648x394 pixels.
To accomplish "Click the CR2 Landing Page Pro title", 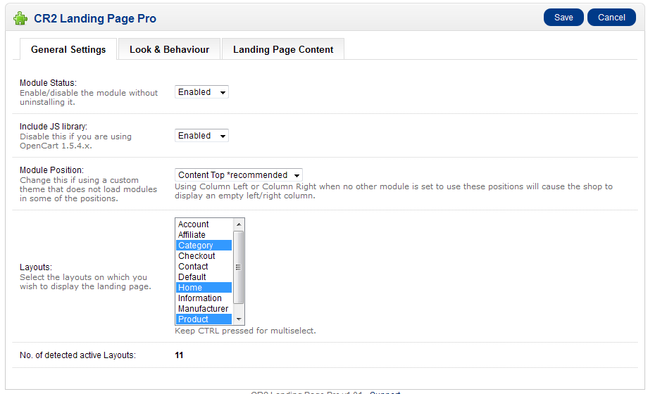I will pos(95,18).
